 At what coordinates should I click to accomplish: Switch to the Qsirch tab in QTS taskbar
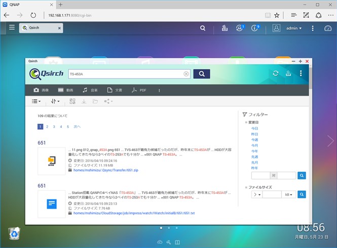pos(39,28)
